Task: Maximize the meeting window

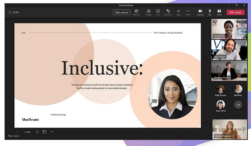Action: click(237, 5)
